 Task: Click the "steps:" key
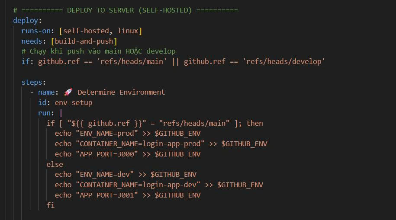pos(34,82)
